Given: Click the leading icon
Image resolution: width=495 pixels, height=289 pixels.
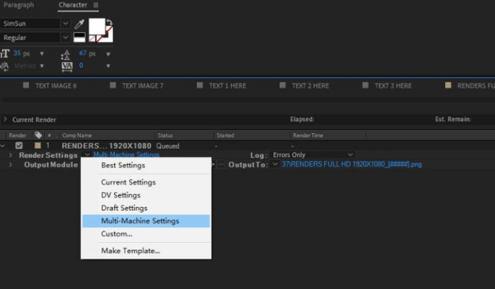Looking at the screenshot, I should pos(66,53).
